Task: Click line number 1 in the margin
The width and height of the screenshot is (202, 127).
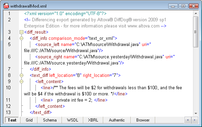Action: (9, 13)
